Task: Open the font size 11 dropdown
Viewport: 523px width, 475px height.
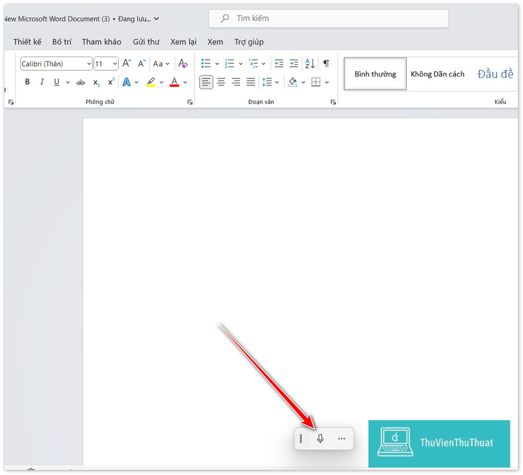Action: click(x=115, y=64)
